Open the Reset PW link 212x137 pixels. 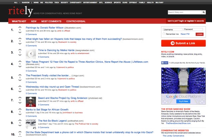pos(185,34)
